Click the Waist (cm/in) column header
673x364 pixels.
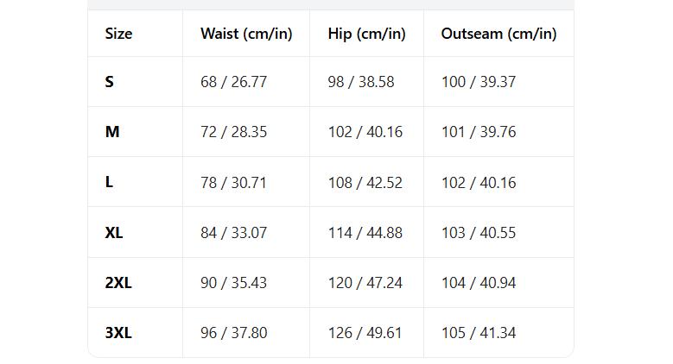click(x=246, y=34)
